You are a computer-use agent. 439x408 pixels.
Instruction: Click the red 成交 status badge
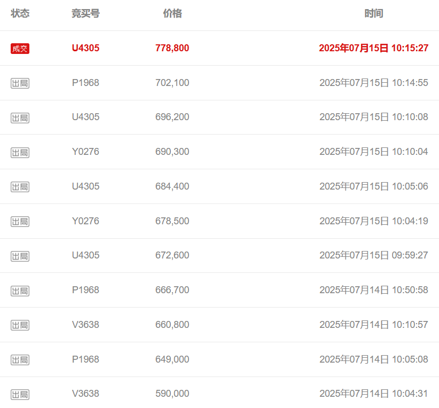point(20,49)
